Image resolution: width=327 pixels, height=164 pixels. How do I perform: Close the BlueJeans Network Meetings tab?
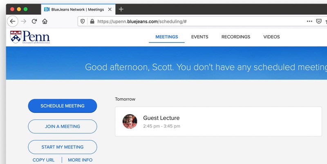tap(110, 9)
